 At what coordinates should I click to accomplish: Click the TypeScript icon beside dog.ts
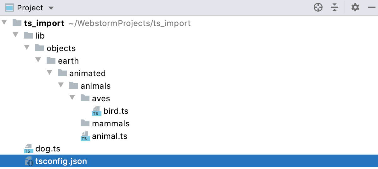(x=29, y=149)
